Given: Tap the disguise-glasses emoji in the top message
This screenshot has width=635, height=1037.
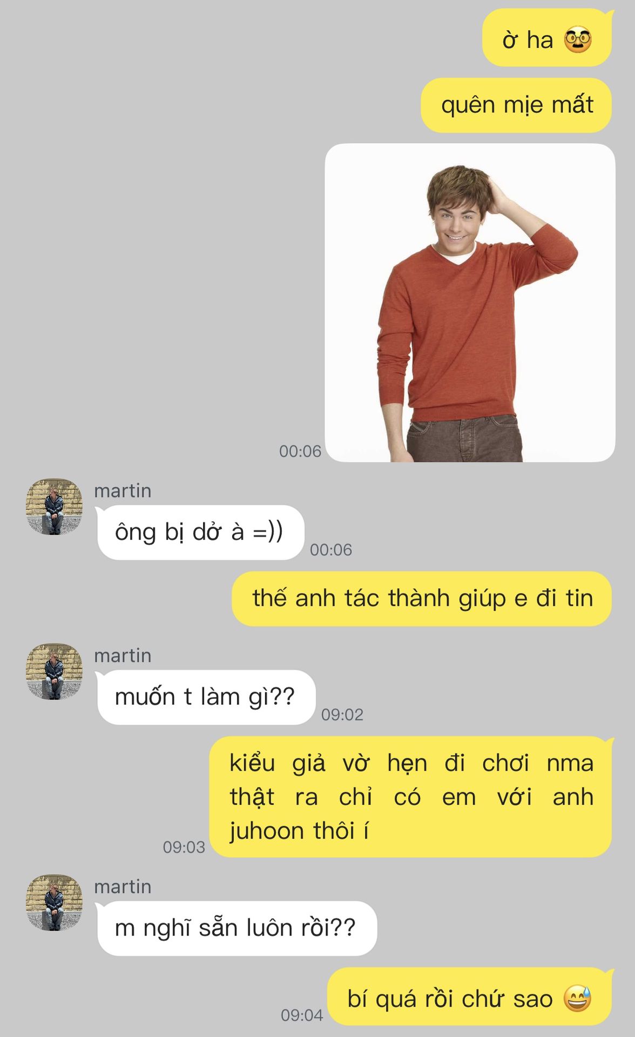Looking at the screenshot, I should click(578, 41).
